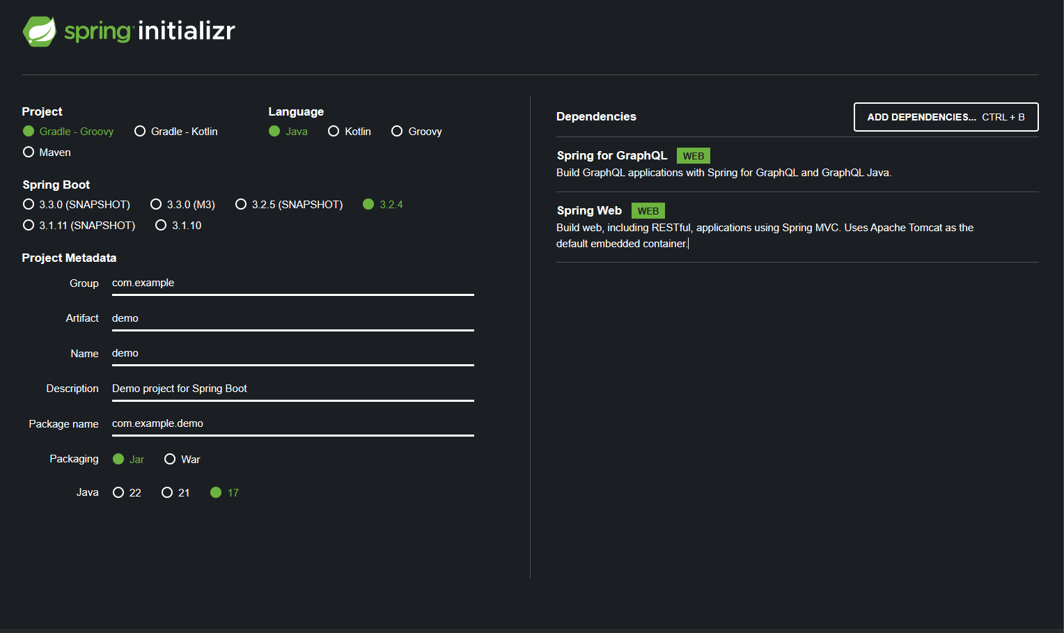Select War packaging
This screenshot has width=1064, height=633.
tap(182, 460)
